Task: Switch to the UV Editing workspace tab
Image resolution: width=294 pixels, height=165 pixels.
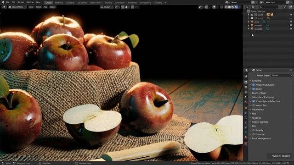Action: [82, 3]
